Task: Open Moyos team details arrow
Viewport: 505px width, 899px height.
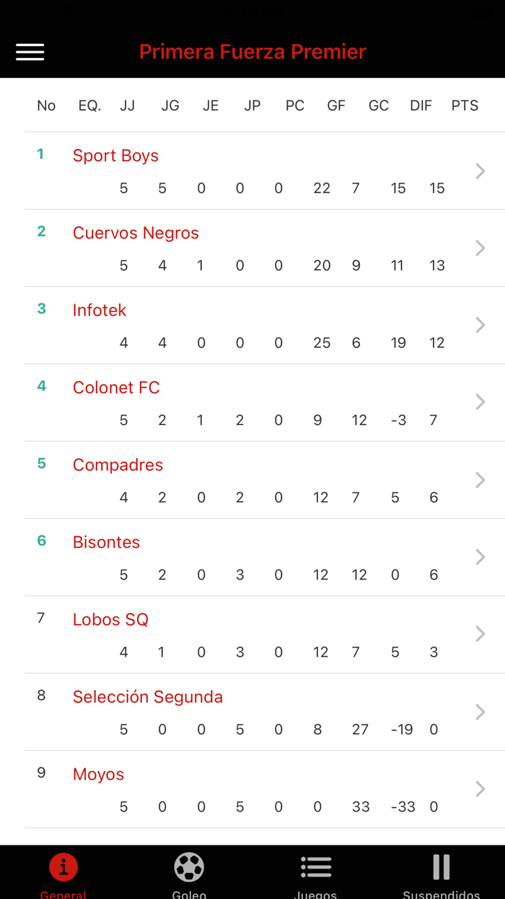Action: 479,789
